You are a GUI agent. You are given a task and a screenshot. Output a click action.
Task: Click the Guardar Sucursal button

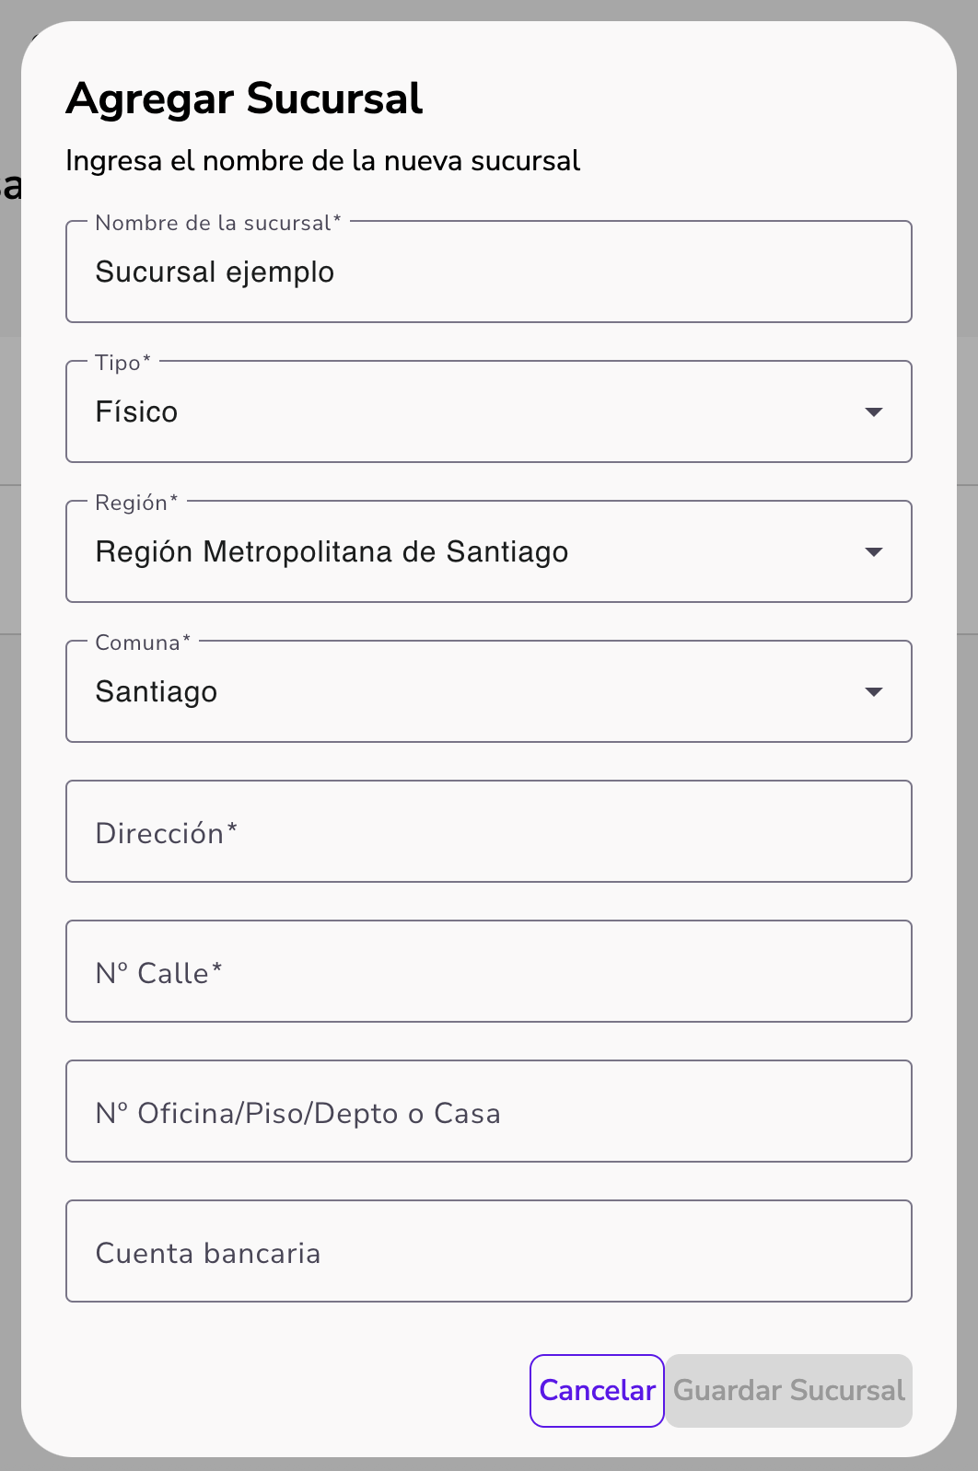789,1390
